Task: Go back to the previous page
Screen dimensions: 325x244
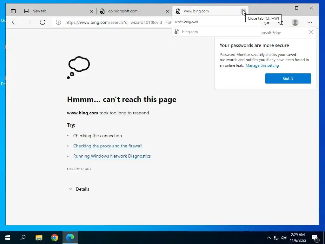Action: [15, 22]
